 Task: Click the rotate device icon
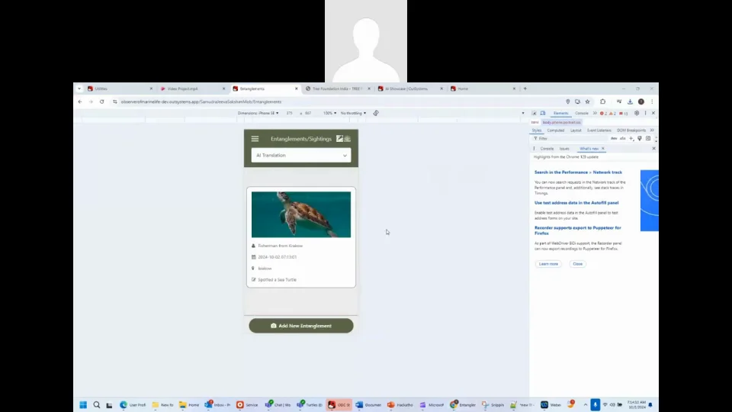point(376,113)
